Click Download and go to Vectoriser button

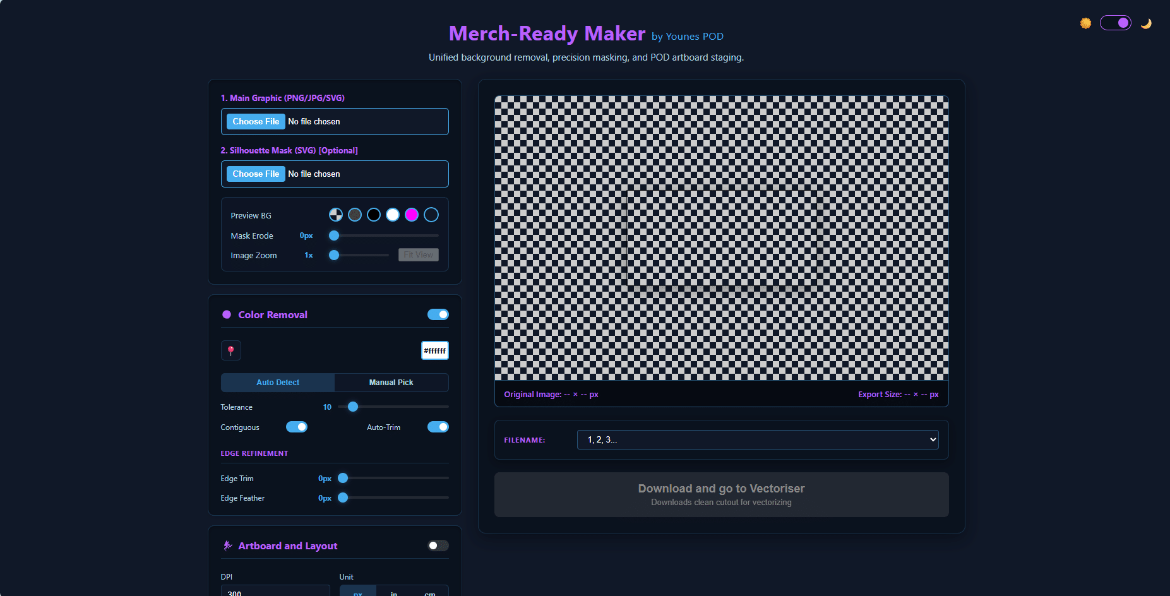(x=722, y=494)
